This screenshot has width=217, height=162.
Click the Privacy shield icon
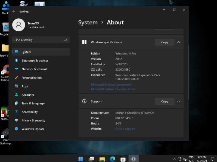tap(17, 120)
